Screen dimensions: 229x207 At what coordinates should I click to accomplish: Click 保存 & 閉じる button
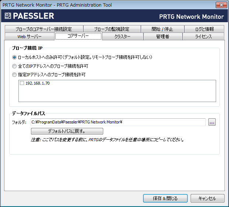[x=165, y=198]
